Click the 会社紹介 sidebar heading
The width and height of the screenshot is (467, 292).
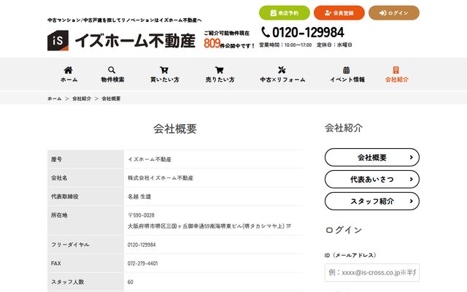(344, 128)
